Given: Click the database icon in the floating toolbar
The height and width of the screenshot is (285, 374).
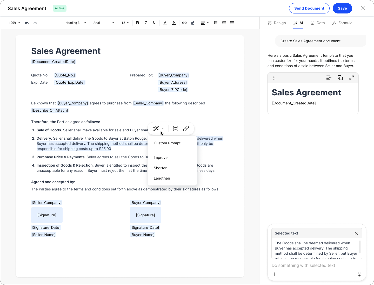Looking at the screenshot, I should coord(176,129).
